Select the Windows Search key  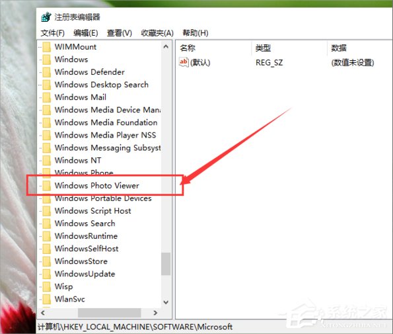click(85, 224)
